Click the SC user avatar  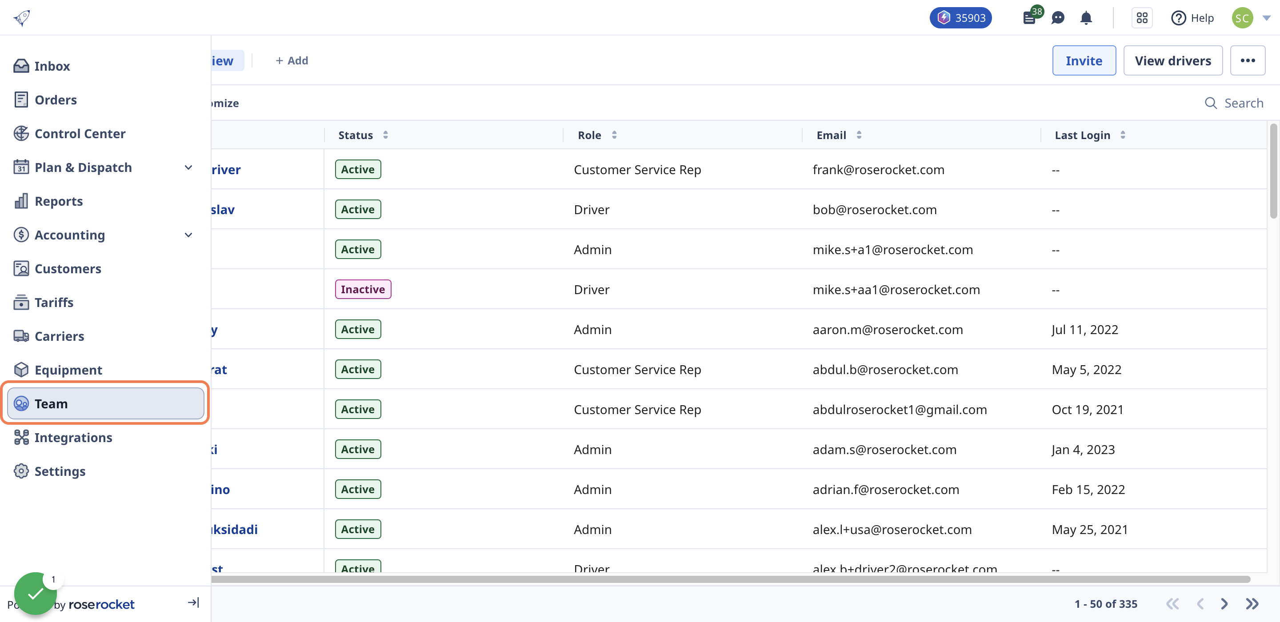[x=1242, y=18]
